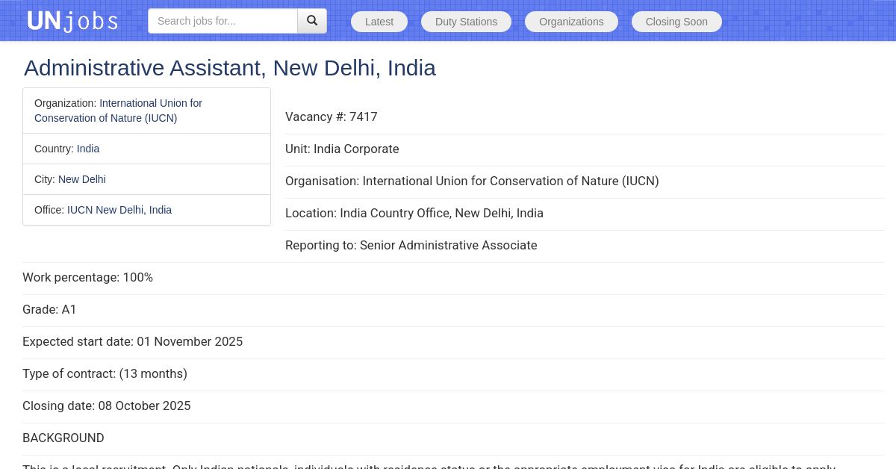Viewport: 896px width, 469px height.
Task: Open the International Union for Conservation organization link
Action: point(150,104)
